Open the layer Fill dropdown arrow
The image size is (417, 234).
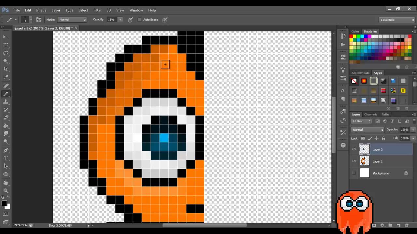413,138
